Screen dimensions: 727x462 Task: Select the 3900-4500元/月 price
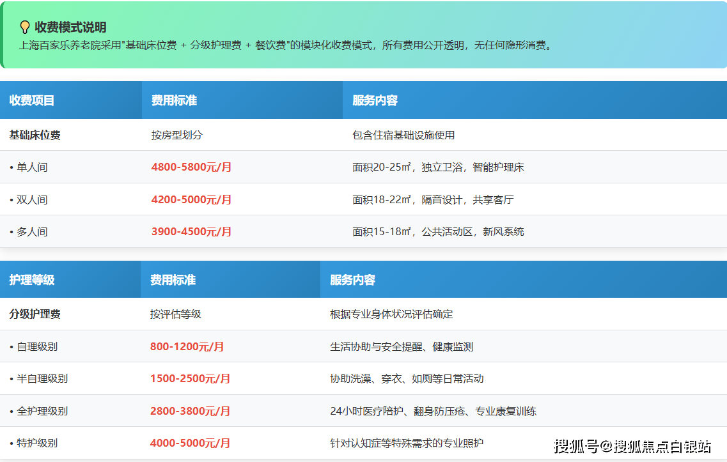[191, 232]
